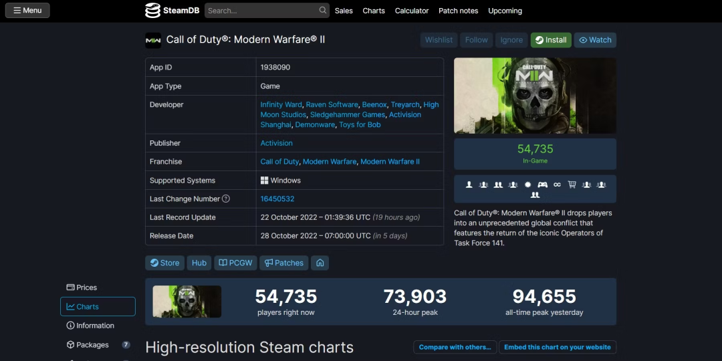
Task: Open the Calculator page
Action: point(412,11)
